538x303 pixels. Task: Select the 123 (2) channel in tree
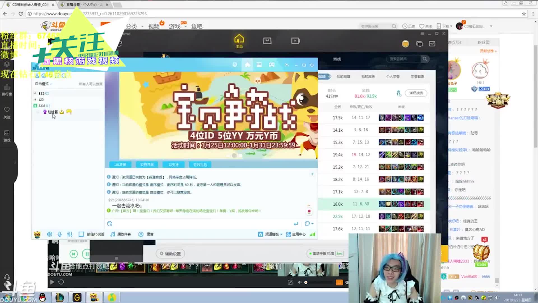(44, 93)
